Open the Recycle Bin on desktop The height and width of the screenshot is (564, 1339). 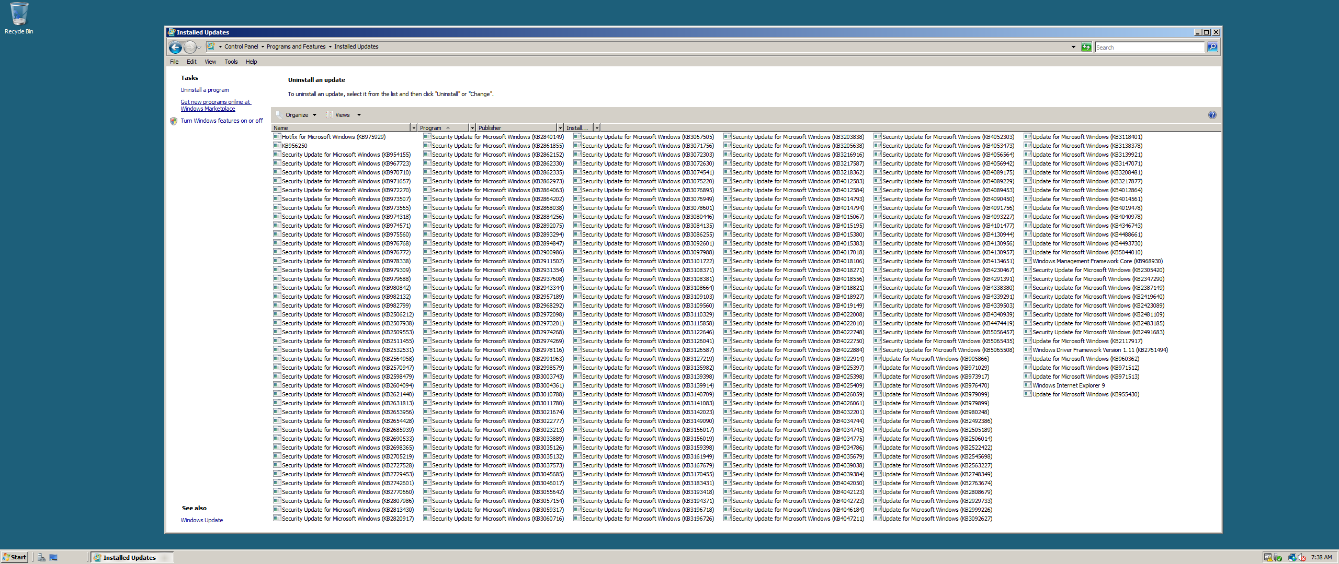pos(19,18)
